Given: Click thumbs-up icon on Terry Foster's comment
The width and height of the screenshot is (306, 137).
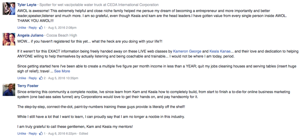Looking at the screenshot, I should (x=41, y=133).
